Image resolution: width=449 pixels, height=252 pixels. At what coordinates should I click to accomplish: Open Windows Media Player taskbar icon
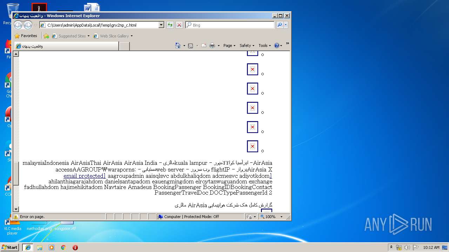52,247
